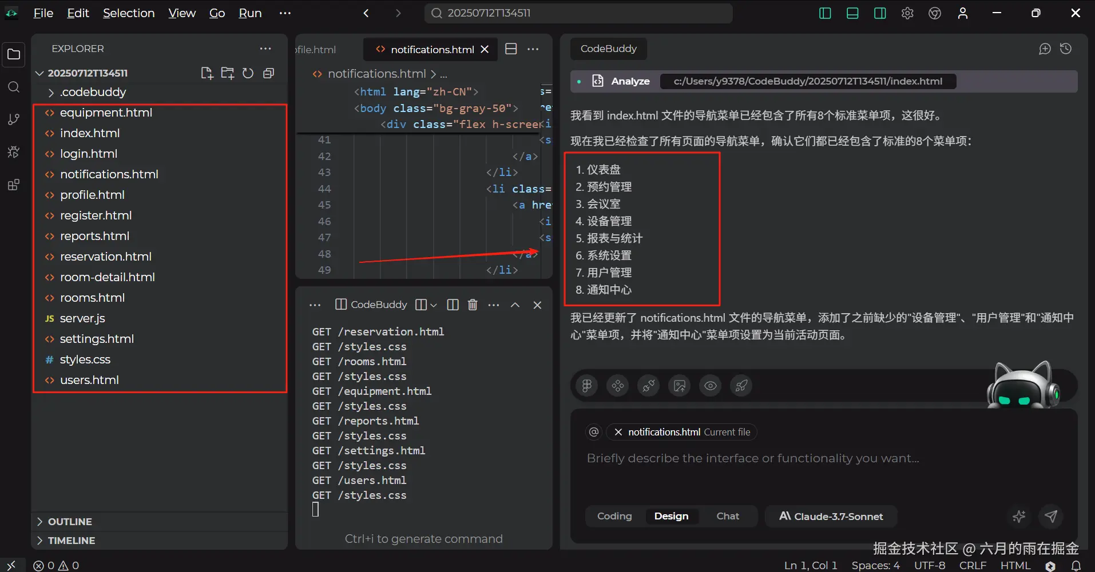The height and width of the screenshot is (572, 1095).
Task: Close the terminal panel
Action: tap(537, 305)
